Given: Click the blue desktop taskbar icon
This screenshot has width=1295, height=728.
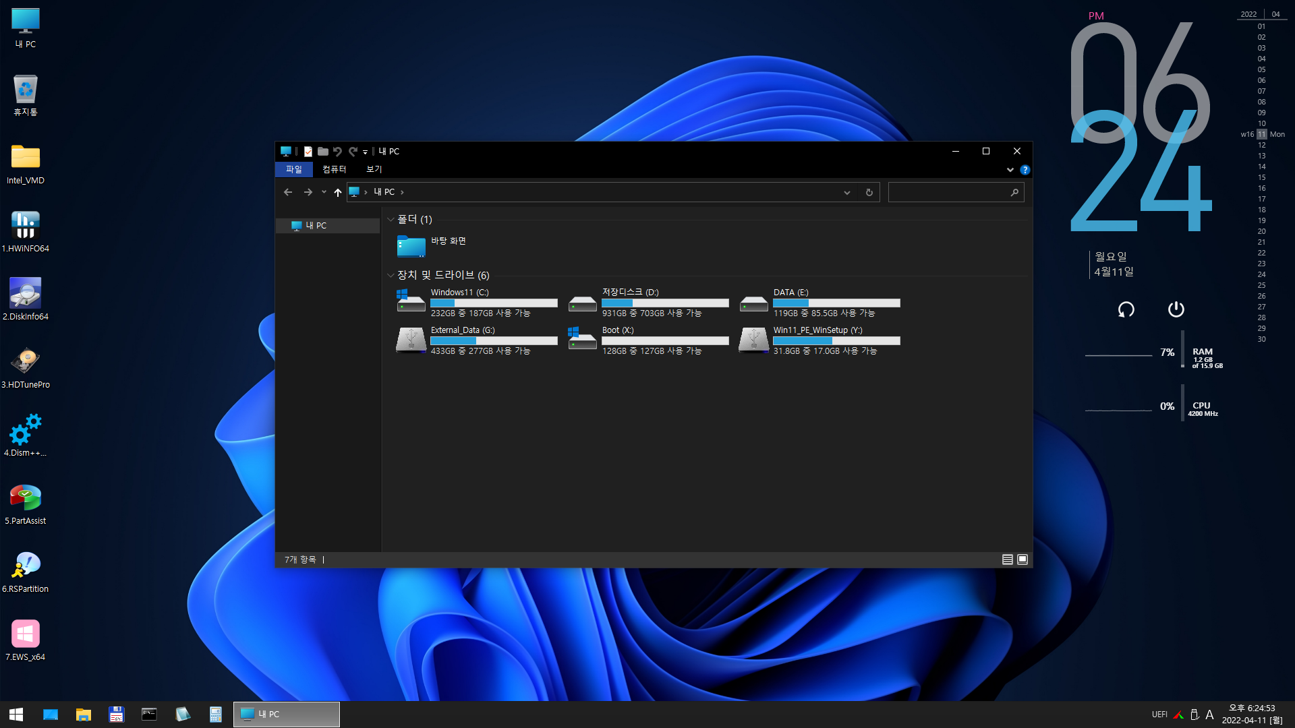Looking at the screenshot, I should click(51, 715).
